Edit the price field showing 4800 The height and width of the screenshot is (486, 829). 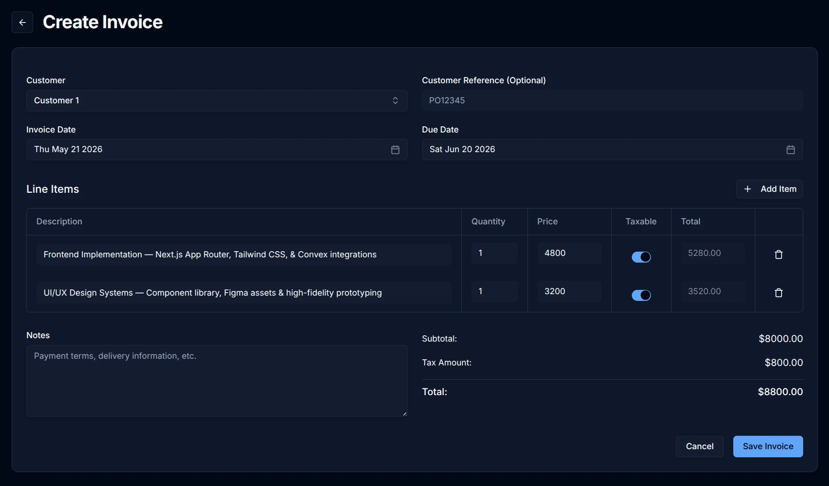click(x=569, y=253)
